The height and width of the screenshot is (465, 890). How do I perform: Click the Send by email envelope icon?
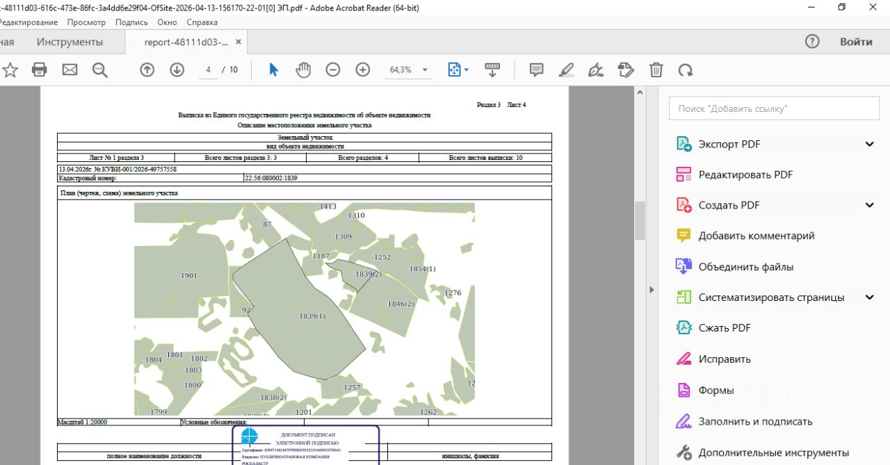70,70
